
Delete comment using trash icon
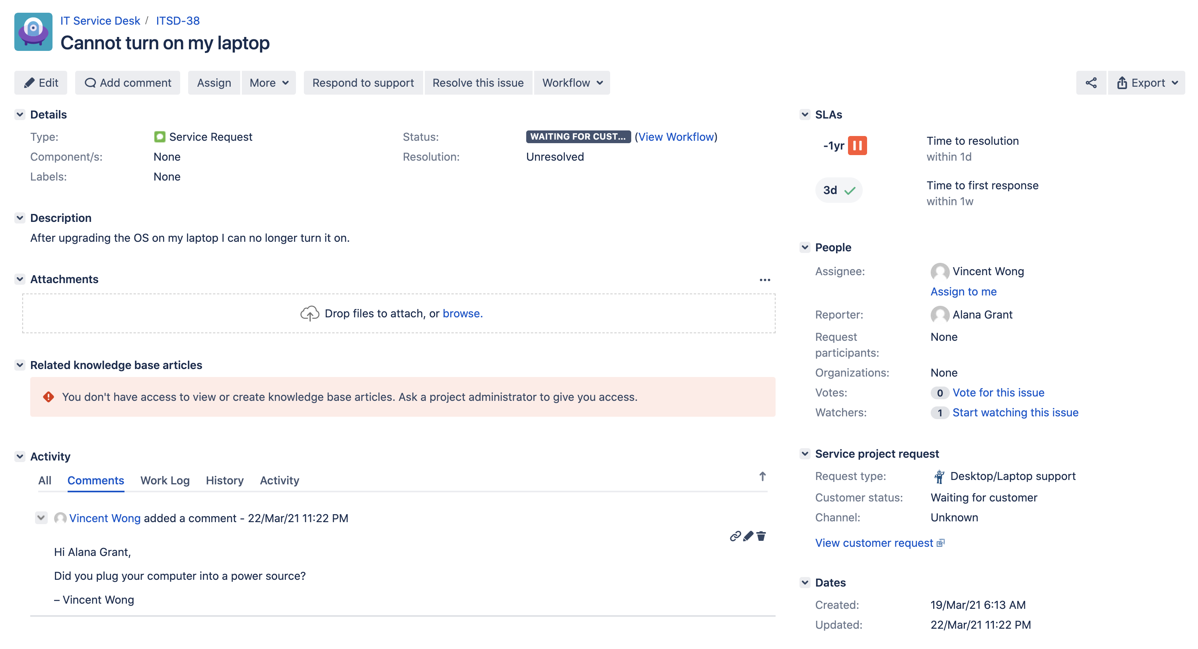tap(761, 536)
